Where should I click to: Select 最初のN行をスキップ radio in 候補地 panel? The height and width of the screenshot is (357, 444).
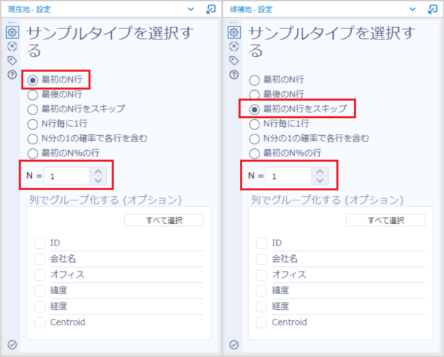click(255, 110)
